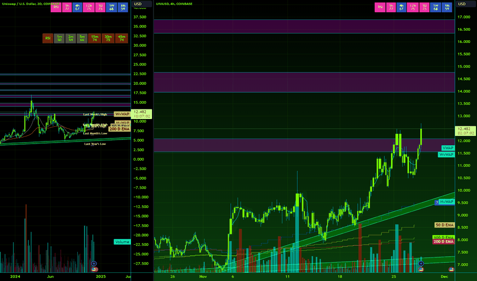
Task: Click 2024 on the 2D chart time axis
Action: point(15,276)
